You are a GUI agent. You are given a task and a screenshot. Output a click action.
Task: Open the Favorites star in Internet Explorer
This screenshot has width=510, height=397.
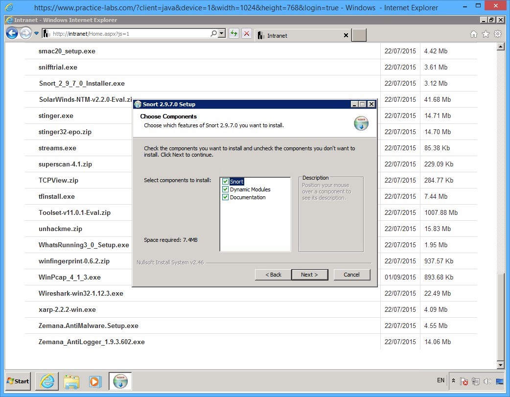pos(485,35)
